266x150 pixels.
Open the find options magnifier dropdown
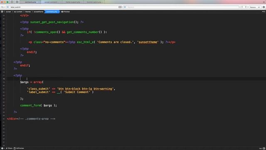coord(3,7)
